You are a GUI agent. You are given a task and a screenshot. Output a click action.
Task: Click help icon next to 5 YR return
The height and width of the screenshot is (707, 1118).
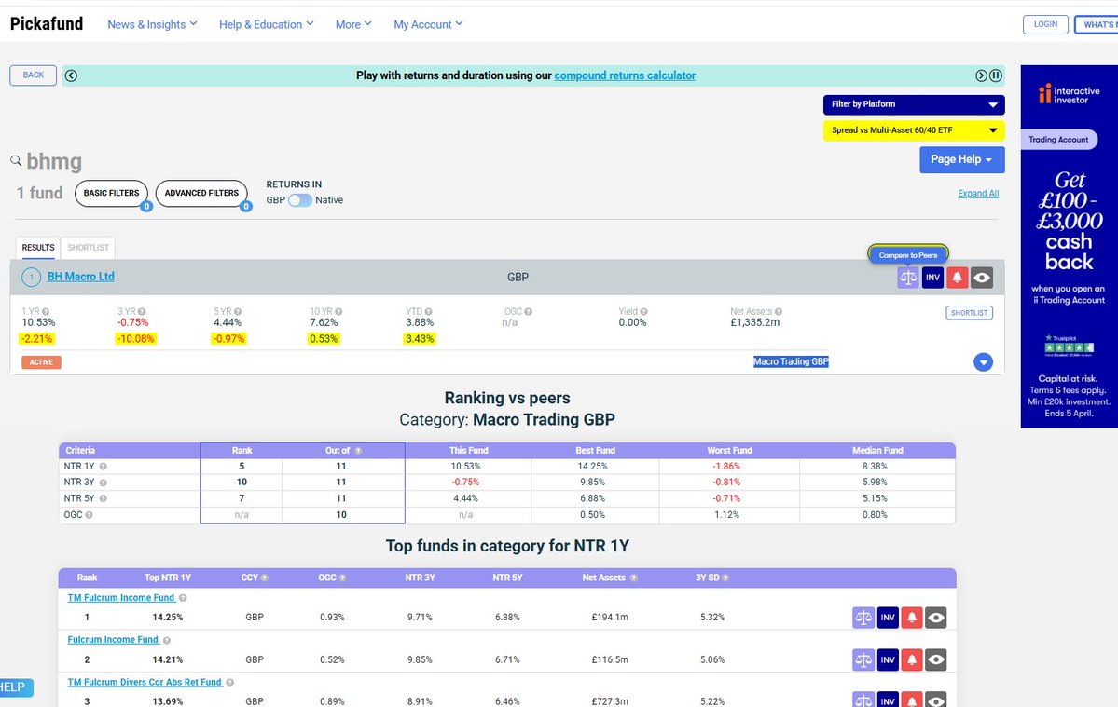238,312
